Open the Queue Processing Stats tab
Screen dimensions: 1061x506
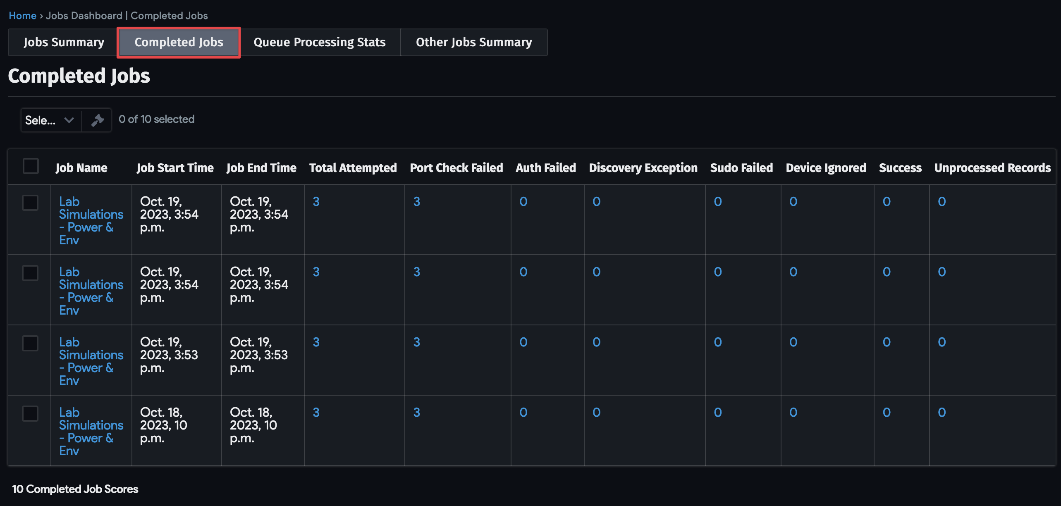pos(320,42)
